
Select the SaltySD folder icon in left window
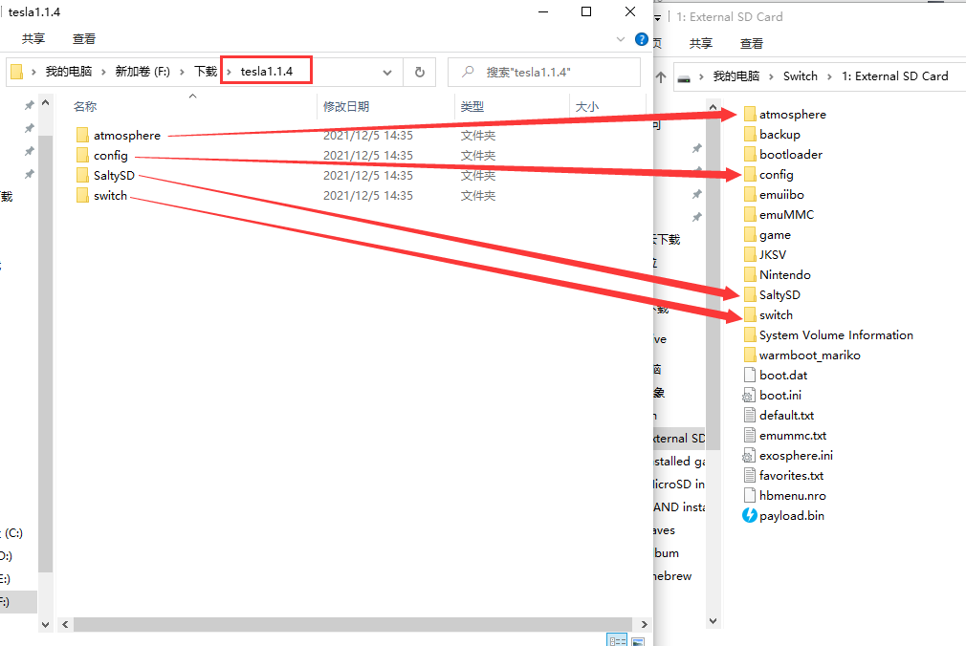(x=82, y=176)
